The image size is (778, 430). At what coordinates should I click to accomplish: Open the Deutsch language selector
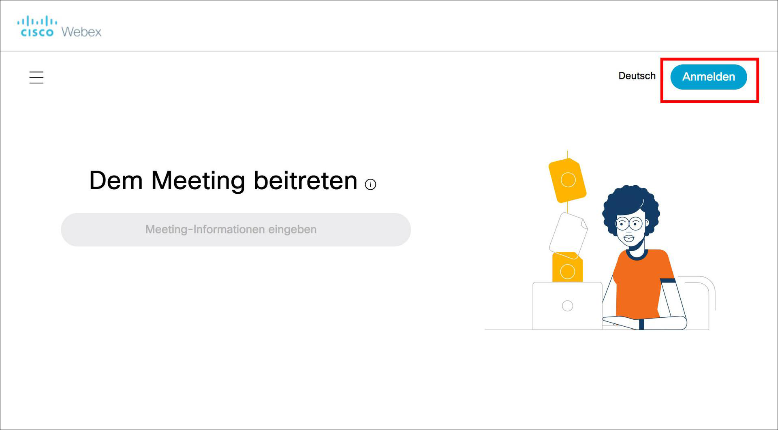(x=637, y=76)
